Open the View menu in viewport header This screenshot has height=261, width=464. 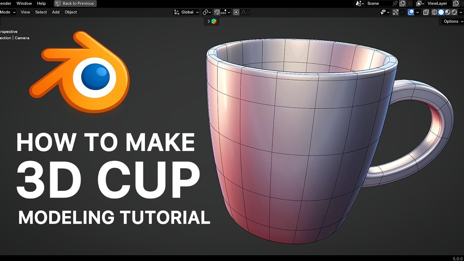(25, 12)
